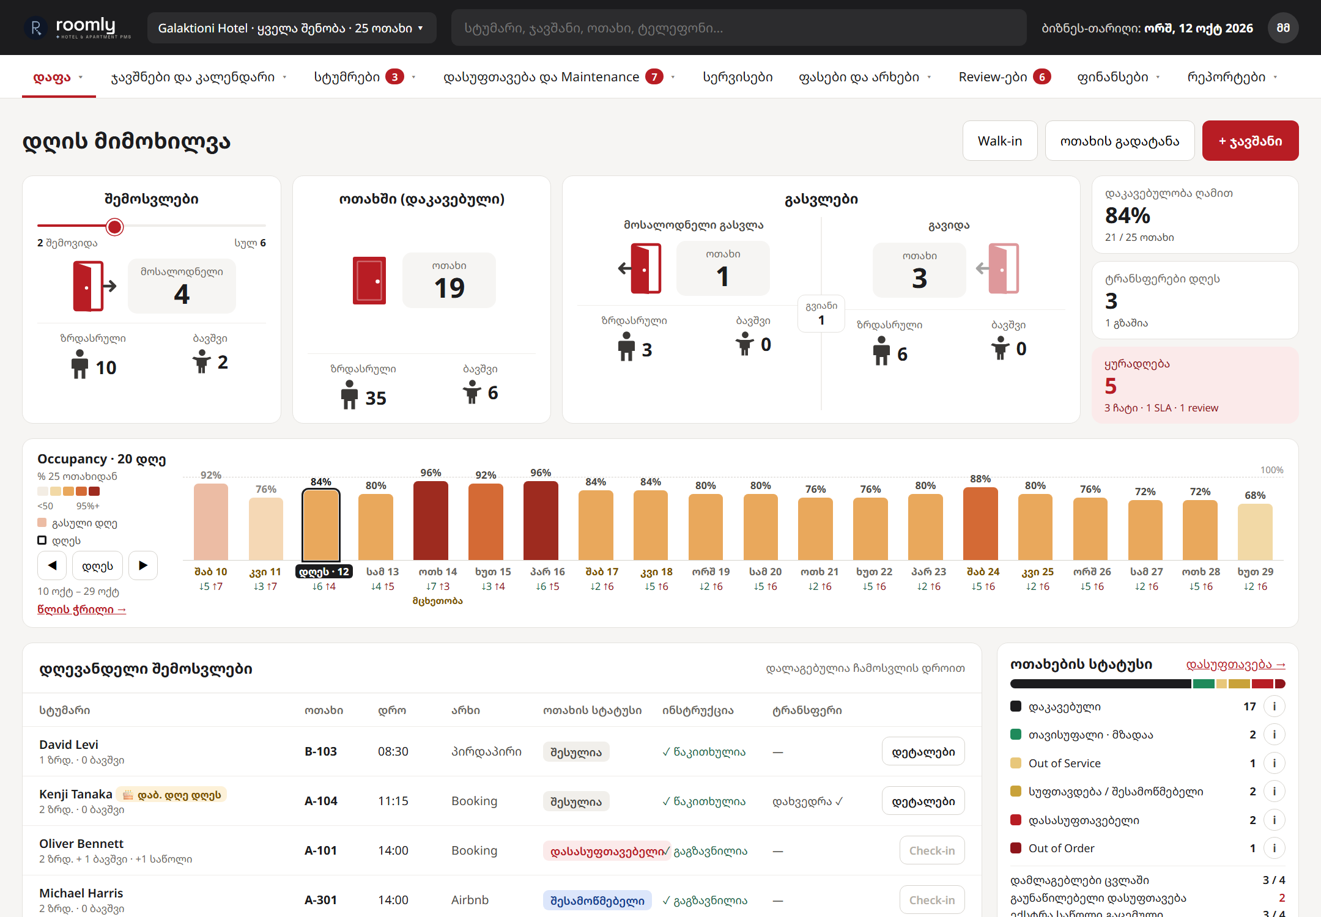This screenshot has width=1321, height=917.
Task: Open Galaktioni Hotel property selector dropdown
Action: pos(292,28)
